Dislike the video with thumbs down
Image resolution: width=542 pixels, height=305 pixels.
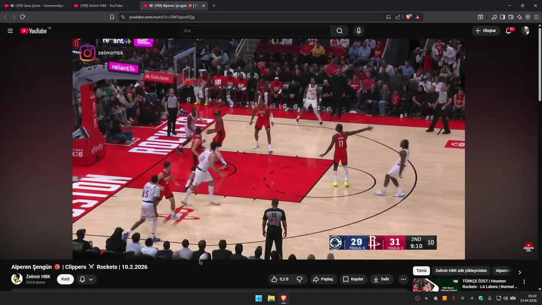[300, 279]
